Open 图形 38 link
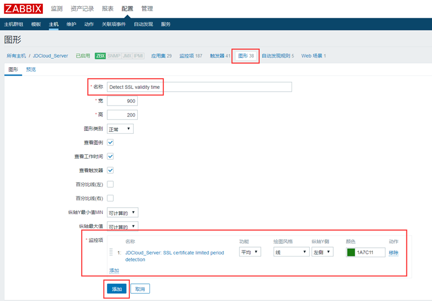Viewport: 432px width, 301px height. click(x=246, y=56)
